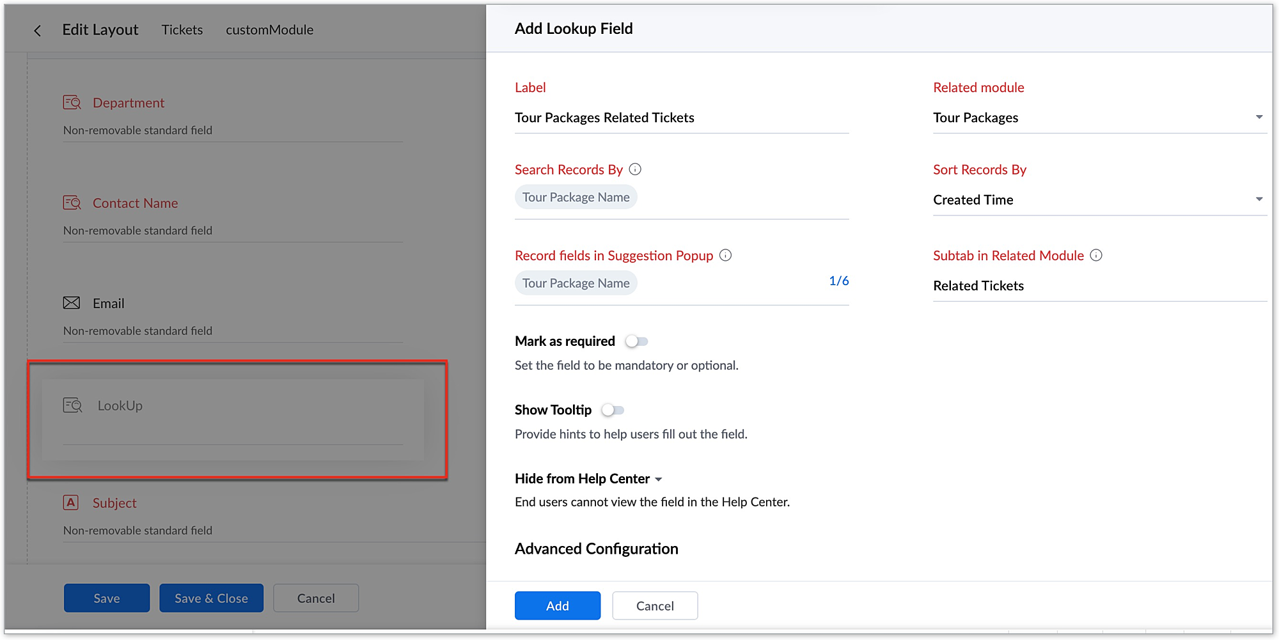Image resolution: width=1279 pixels, height=640 pixels.
Task: Click the Subject text field icon
Action: tap(71, 503)
